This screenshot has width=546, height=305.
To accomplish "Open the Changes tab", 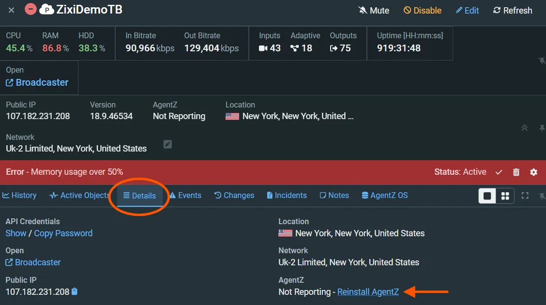I will coord(234,195).
